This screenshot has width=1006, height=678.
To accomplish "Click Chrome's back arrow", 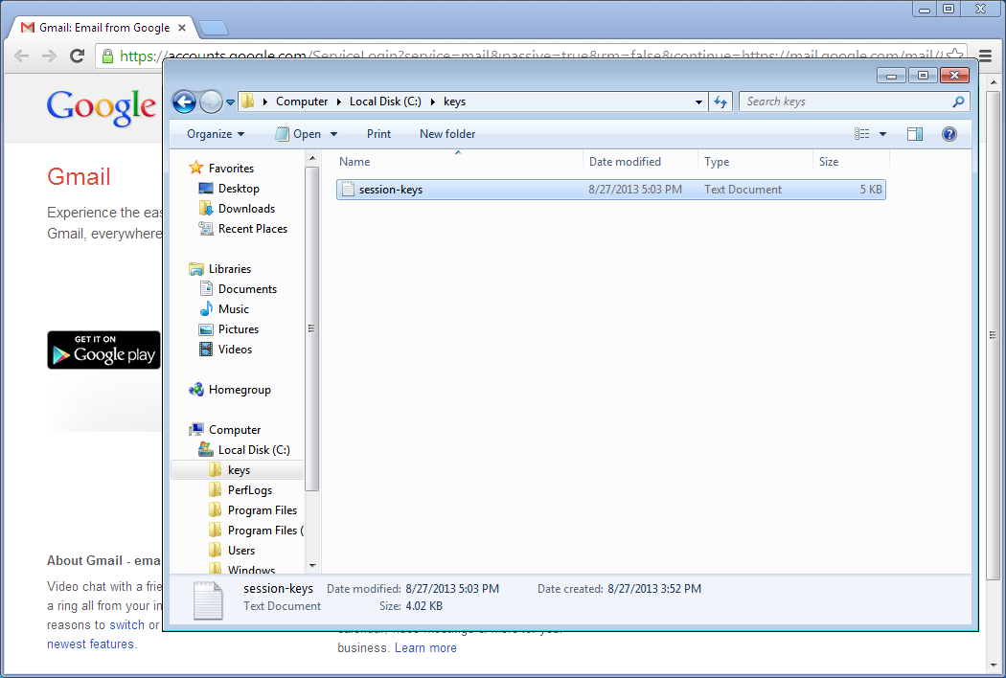I will 21,56.
